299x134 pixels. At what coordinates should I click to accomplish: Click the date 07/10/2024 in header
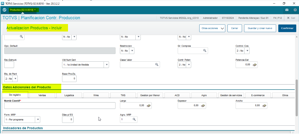click(x=228, y=18)
